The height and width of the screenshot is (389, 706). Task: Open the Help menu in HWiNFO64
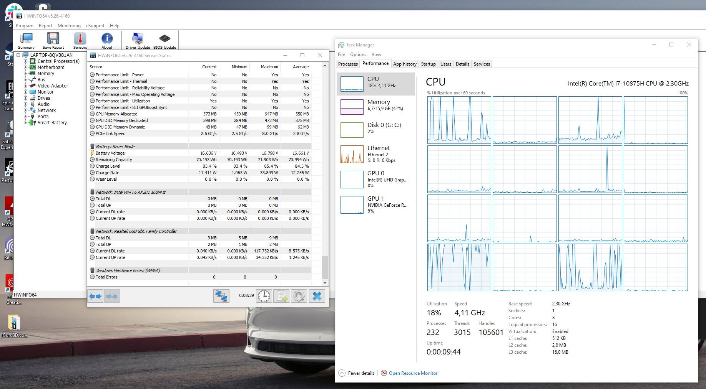coord(115,26)
